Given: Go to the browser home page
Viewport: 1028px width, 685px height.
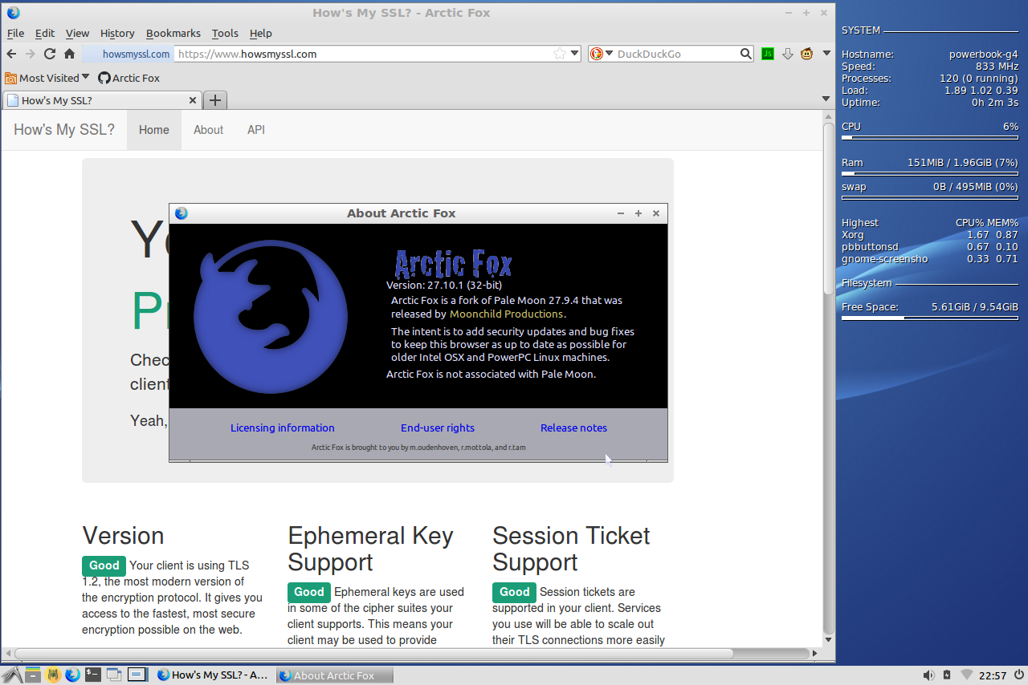Looking at the screenshot, I should (69, 54).
